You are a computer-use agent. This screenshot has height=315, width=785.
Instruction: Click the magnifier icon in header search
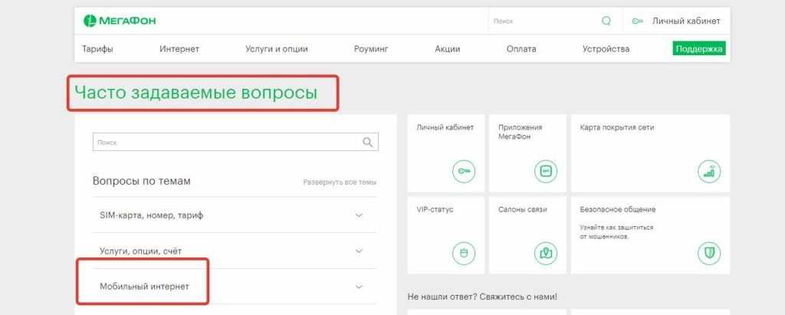(606, 21)
